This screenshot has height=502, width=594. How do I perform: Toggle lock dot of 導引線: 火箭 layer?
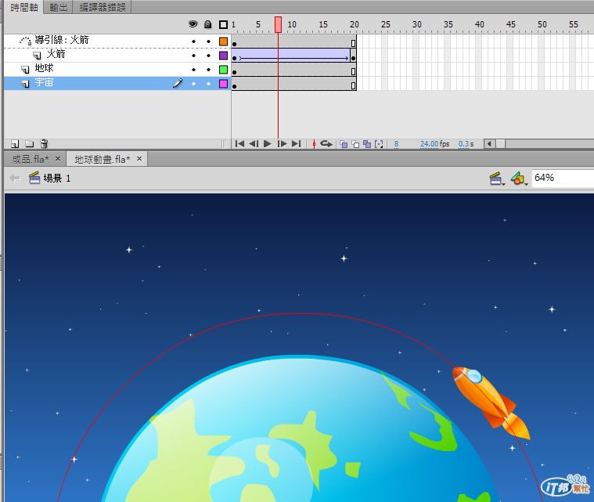(x=208, y=42)
